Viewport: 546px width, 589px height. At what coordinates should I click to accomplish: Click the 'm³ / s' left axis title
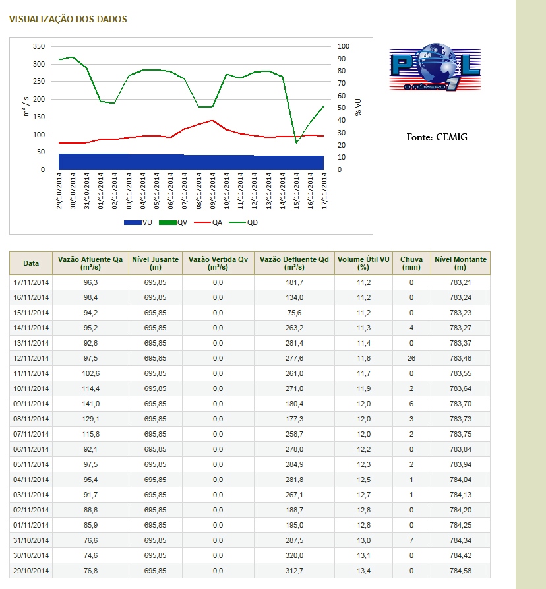click(x=26, y=107)
